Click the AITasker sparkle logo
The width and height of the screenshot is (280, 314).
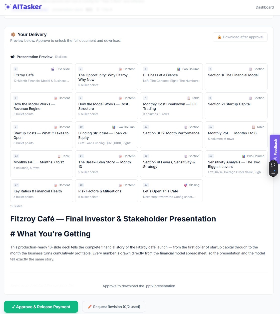(x=8, y=7)
